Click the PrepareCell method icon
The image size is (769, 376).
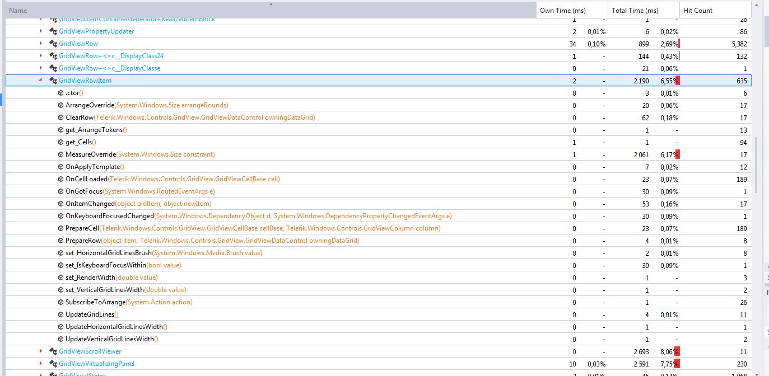(60, 228)
